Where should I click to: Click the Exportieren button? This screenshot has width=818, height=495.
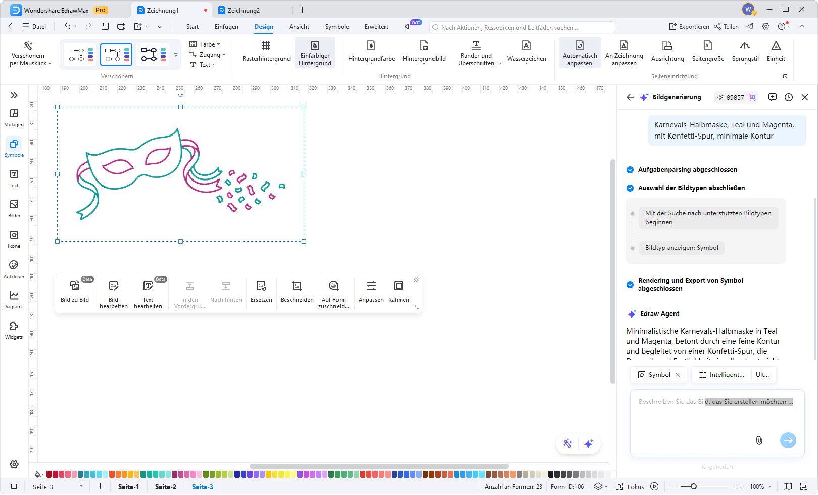pos(689,27)
